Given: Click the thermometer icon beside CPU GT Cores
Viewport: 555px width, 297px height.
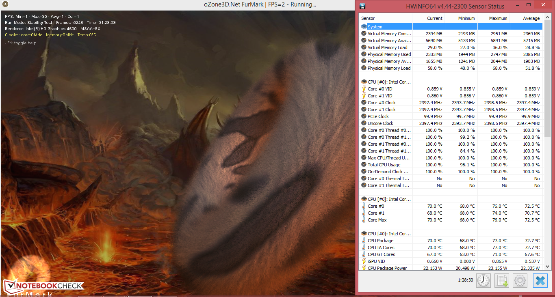Looking at the screenshot, I should click(x=364, y=254).
